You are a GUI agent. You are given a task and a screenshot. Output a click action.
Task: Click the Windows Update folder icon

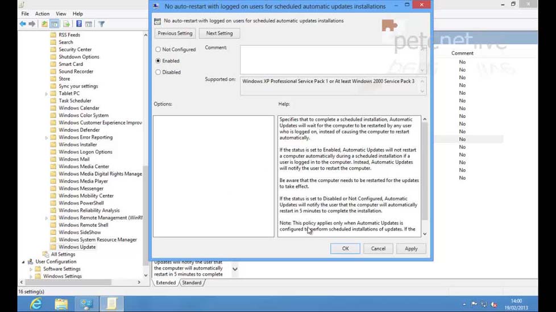53,247
